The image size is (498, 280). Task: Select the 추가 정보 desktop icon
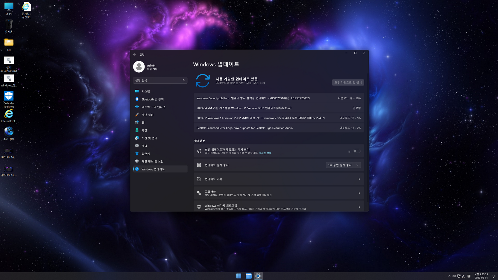click(9, 133)
